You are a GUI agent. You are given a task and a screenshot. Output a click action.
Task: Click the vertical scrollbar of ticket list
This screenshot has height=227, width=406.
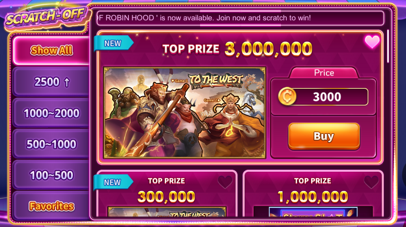click(388, 46)
